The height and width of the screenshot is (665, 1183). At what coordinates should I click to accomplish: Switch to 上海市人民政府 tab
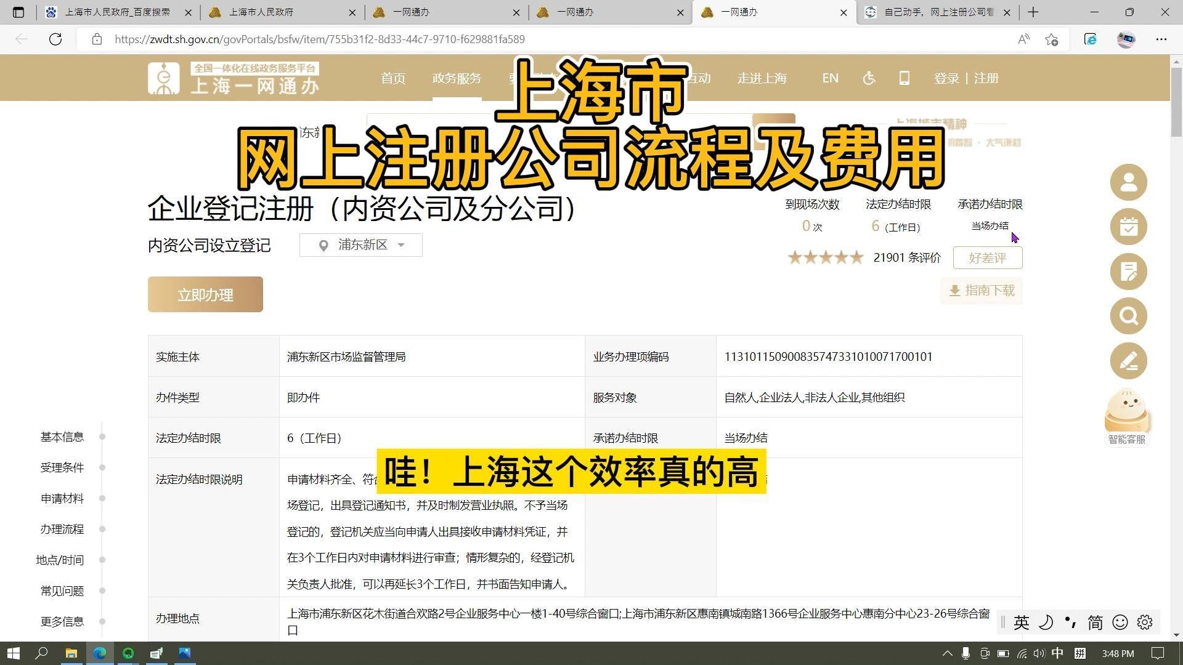point(282,12)
